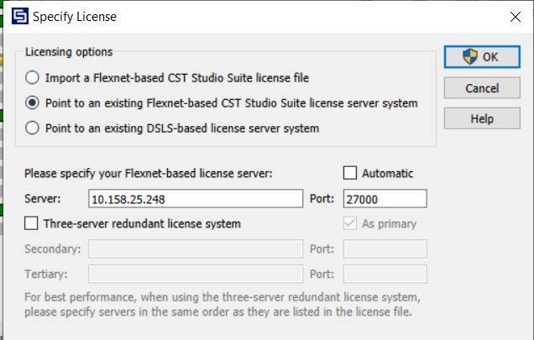Open Help for licensing
Screen dimensions: 534x340
(482, 118)
